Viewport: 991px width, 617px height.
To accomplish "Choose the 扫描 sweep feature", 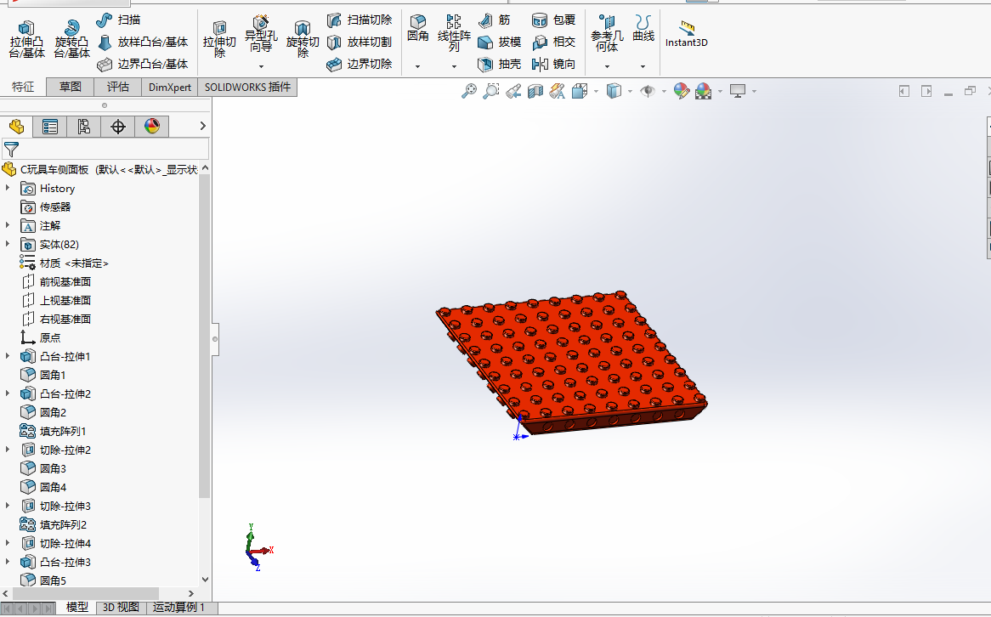I will (119, 20).
